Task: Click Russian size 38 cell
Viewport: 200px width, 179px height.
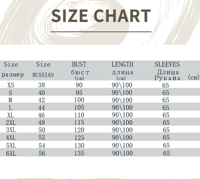Action: (x=42, y=85)
